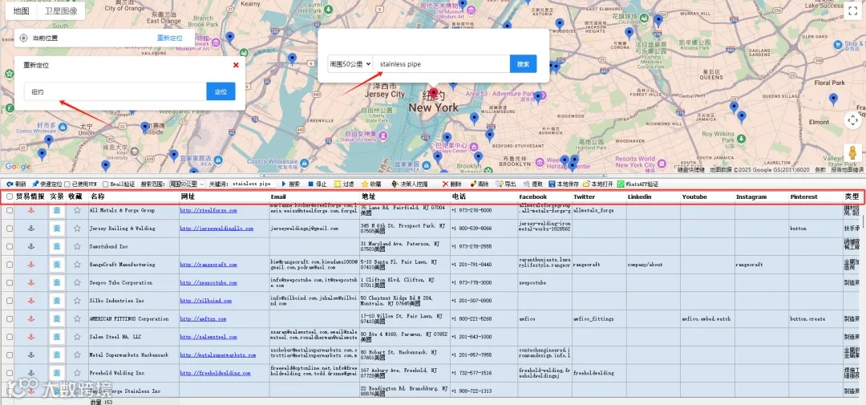
Task: Click the blue 定位 button
Action: pyautogui.click(x=221, y=91)
